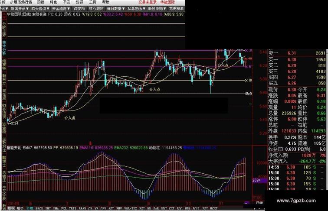This screenshot has width=328, height=211.
Task: Click the 日线 period button
Action: [259, 203]
